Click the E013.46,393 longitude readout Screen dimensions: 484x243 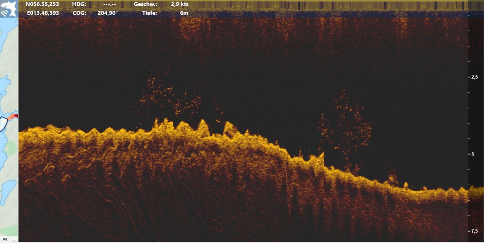click(43, 13)
